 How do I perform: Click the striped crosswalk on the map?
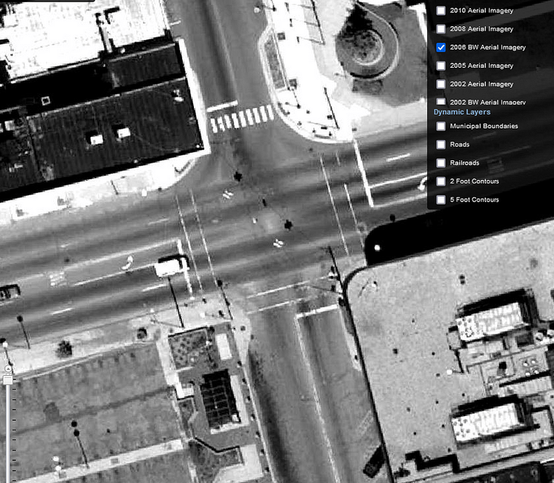click(242, 118)
